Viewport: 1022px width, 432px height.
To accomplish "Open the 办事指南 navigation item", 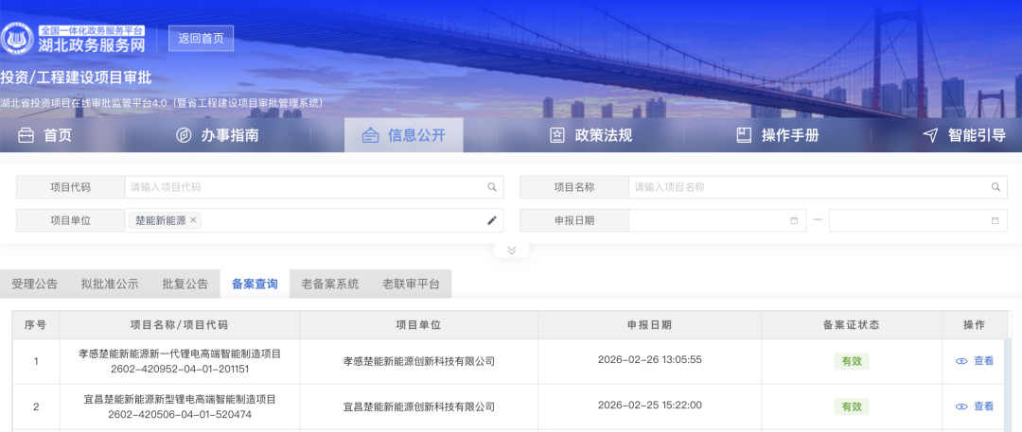I will pos(218,135).
